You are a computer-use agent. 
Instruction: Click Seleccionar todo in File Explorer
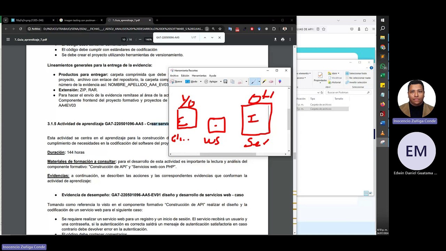tap(356, 74)
